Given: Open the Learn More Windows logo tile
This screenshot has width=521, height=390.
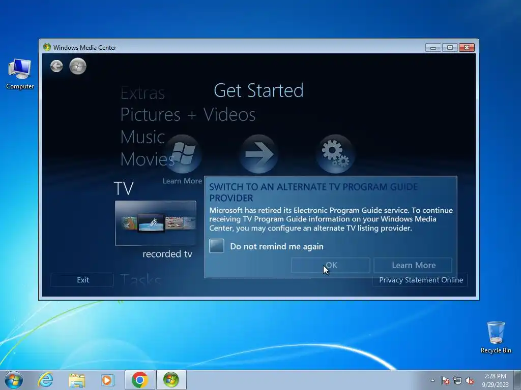Looking at the screenshot, I should coord(183,154).
